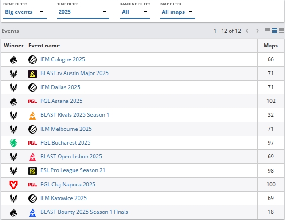Go to next page of events
Screen dimensions: 285x220
pos(258,31)
